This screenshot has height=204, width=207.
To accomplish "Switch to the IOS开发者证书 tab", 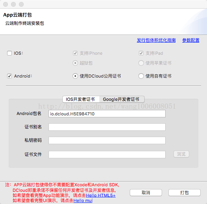I will coord(81,99).
